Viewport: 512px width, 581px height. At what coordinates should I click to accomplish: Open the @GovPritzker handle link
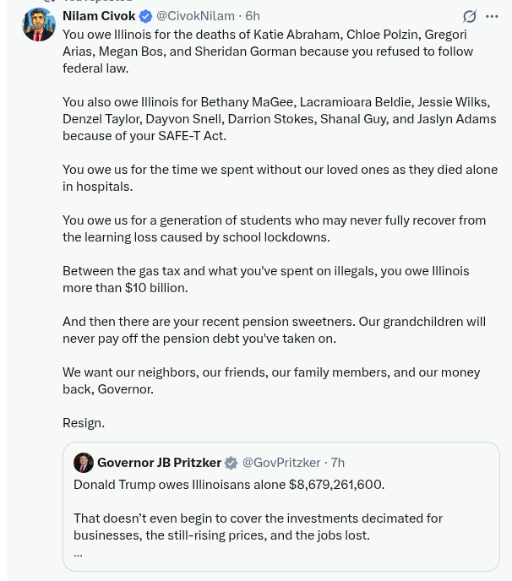(281, 462)
